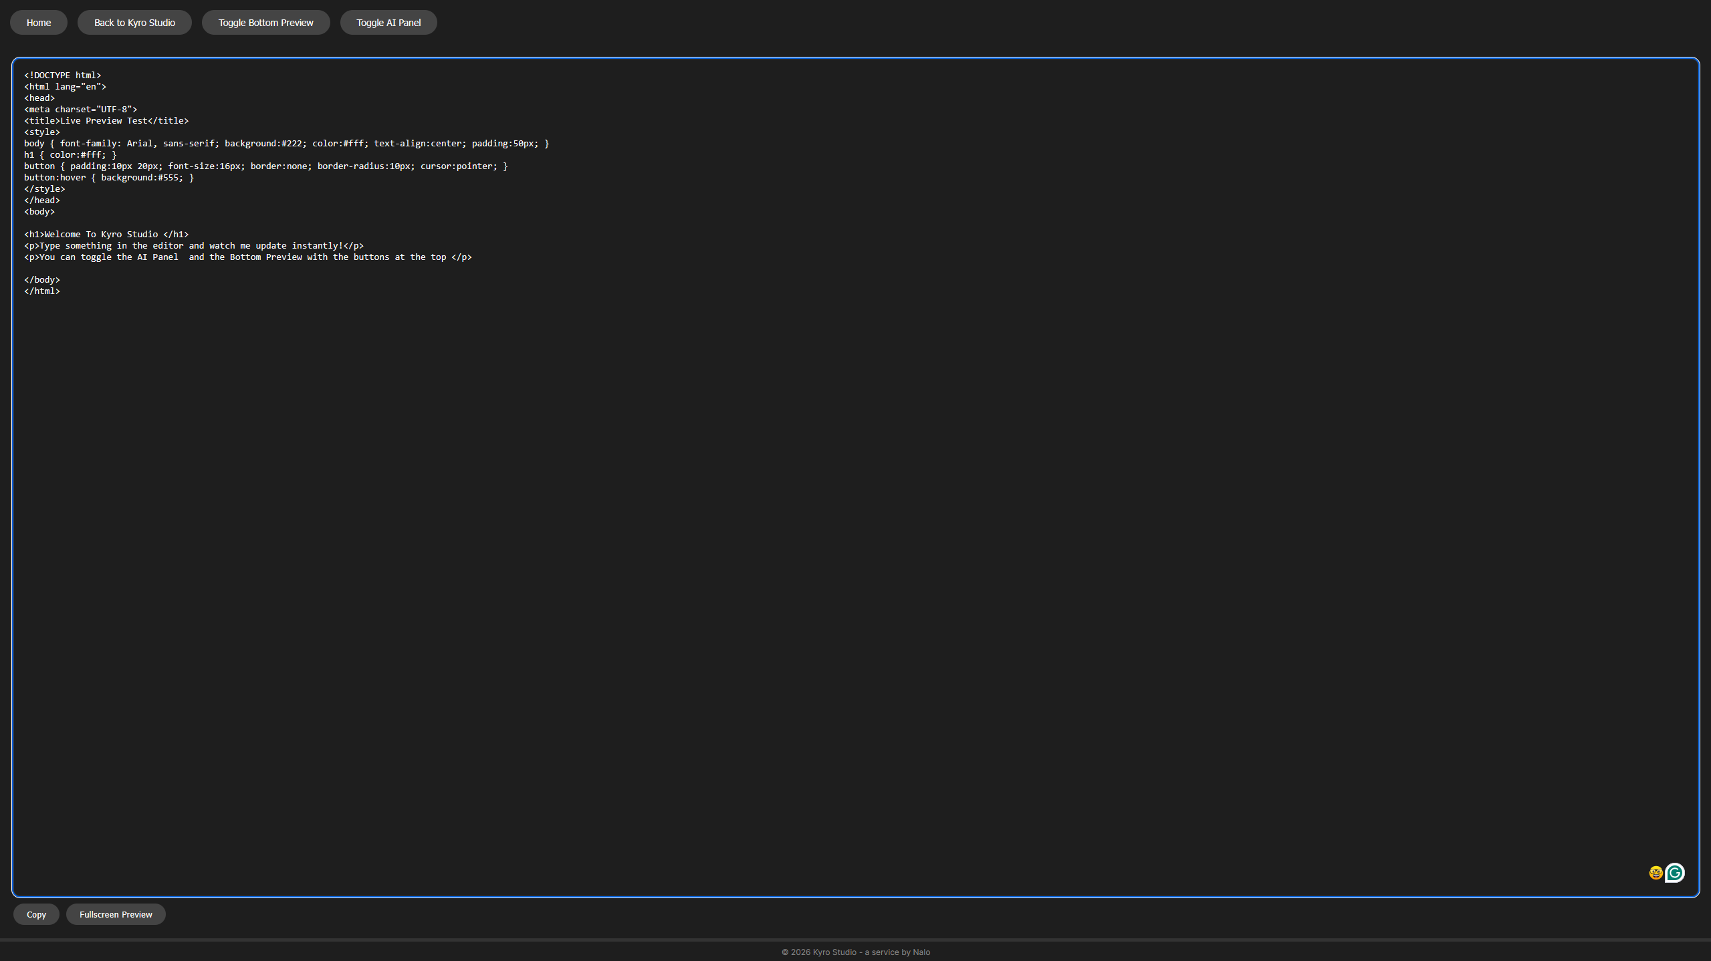1711x961 pixels.
Task: Click Back to Kyro Studio in the navigation bar
Action: [x=134, y=22]
